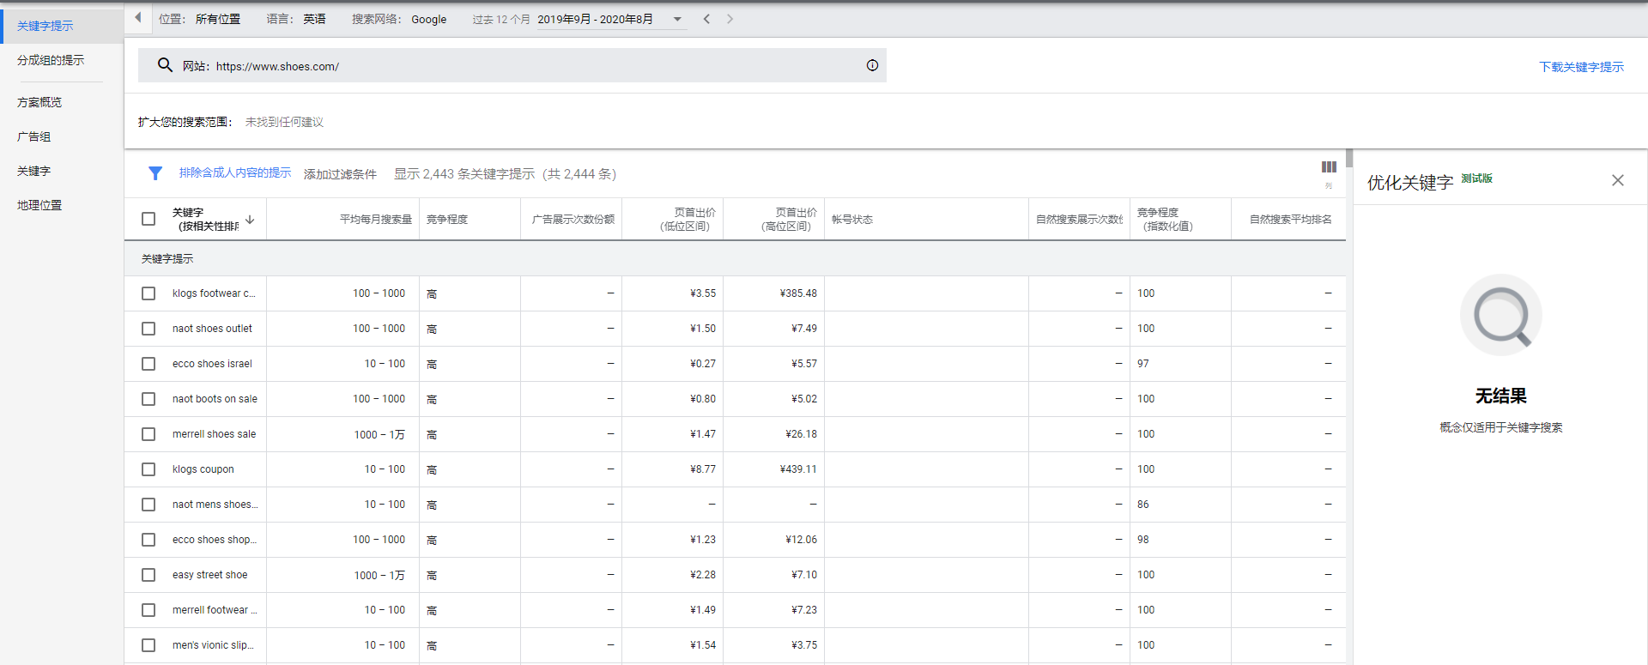Open the info icon in the search bar
Viewport: 1648px width, 665px height.
[872, 65]
